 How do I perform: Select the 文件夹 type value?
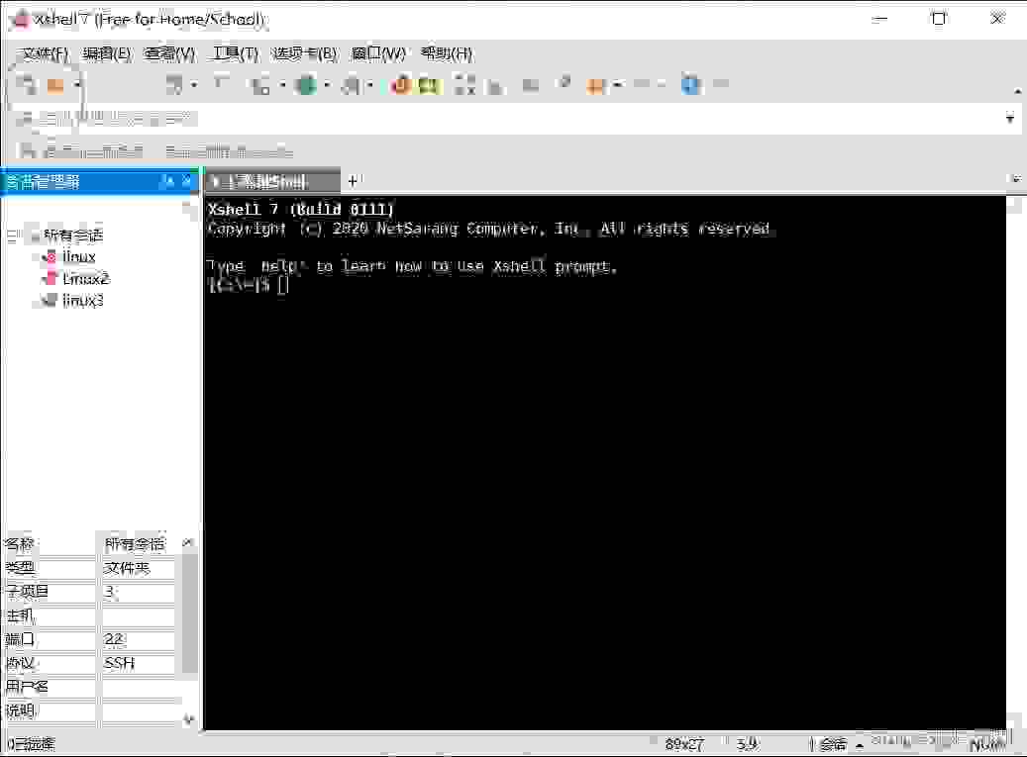pyautogui.click(x=127, y=568)
